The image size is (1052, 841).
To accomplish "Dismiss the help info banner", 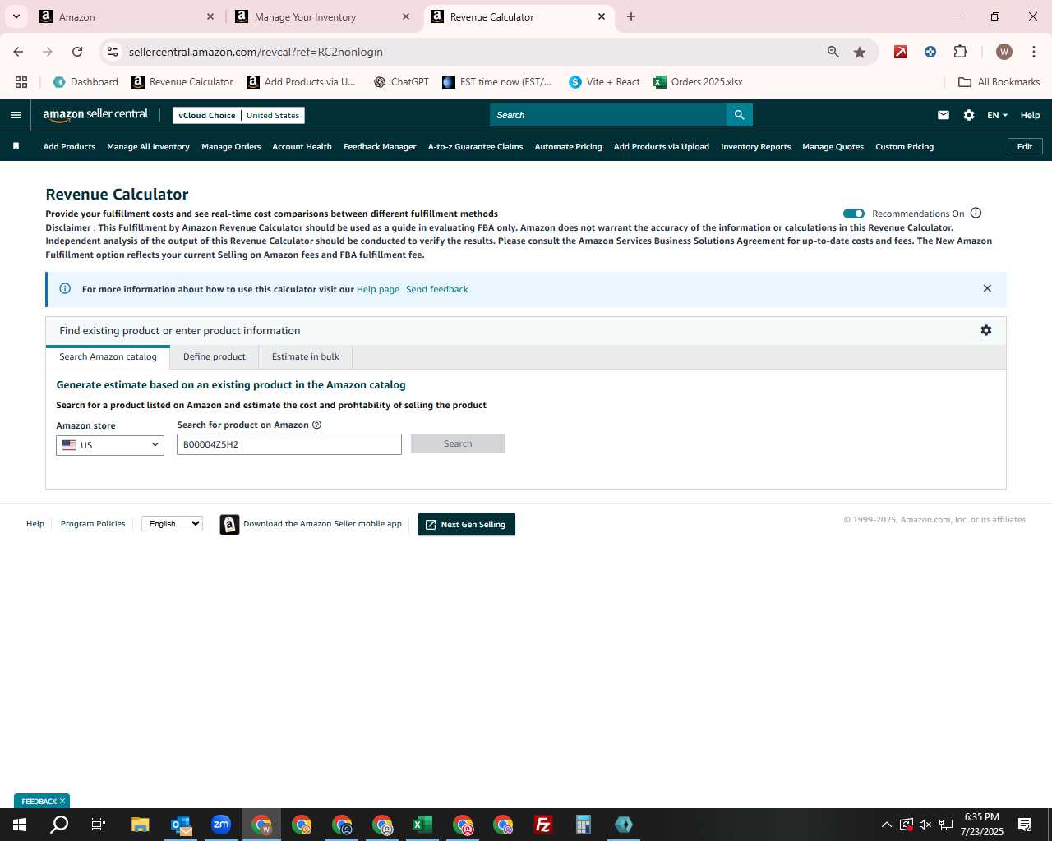I will [x=987, y=288].
